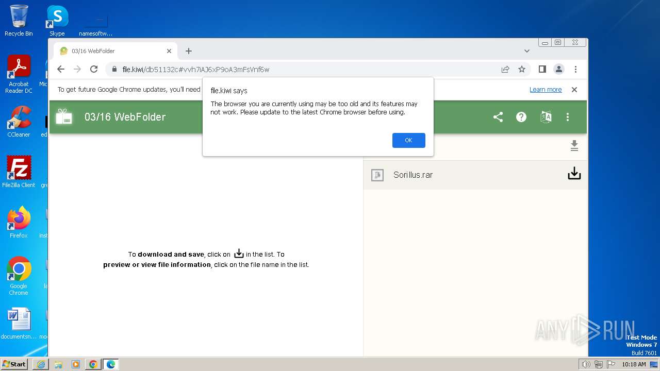Image resolution: width=660 pixels, height=371 pixels.
Task: Open the Skype desktop shortcut
Action: (57, 21)
